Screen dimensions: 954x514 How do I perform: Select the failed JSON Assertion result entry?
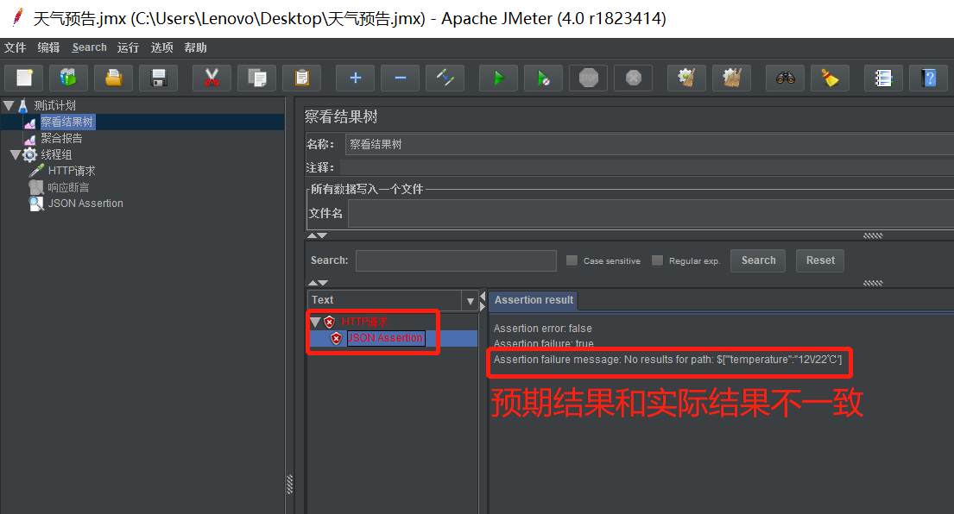pyautogui.click(x=386, y=338)
